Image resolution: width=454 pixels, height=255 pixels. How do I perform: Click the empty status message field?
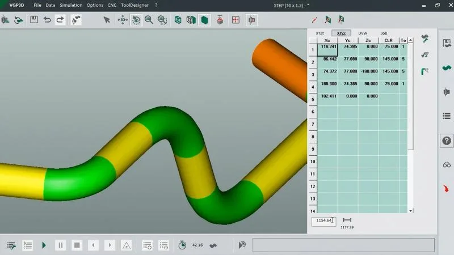coord(343,245)
